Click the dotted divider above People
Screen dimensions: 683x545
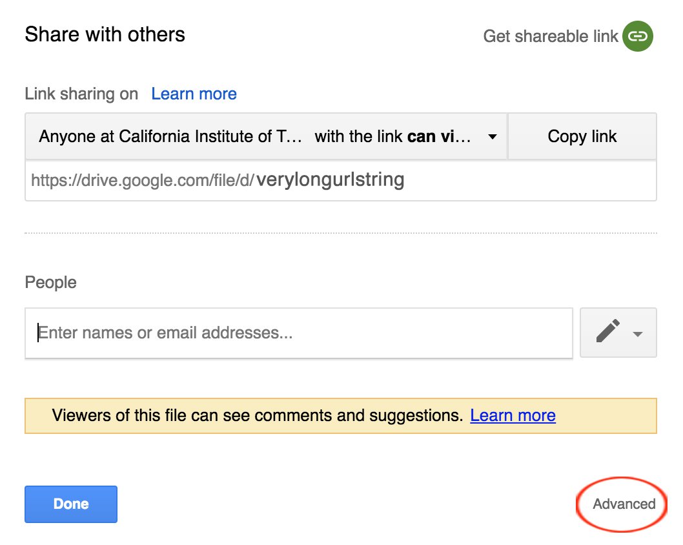[x=340, y=233]
